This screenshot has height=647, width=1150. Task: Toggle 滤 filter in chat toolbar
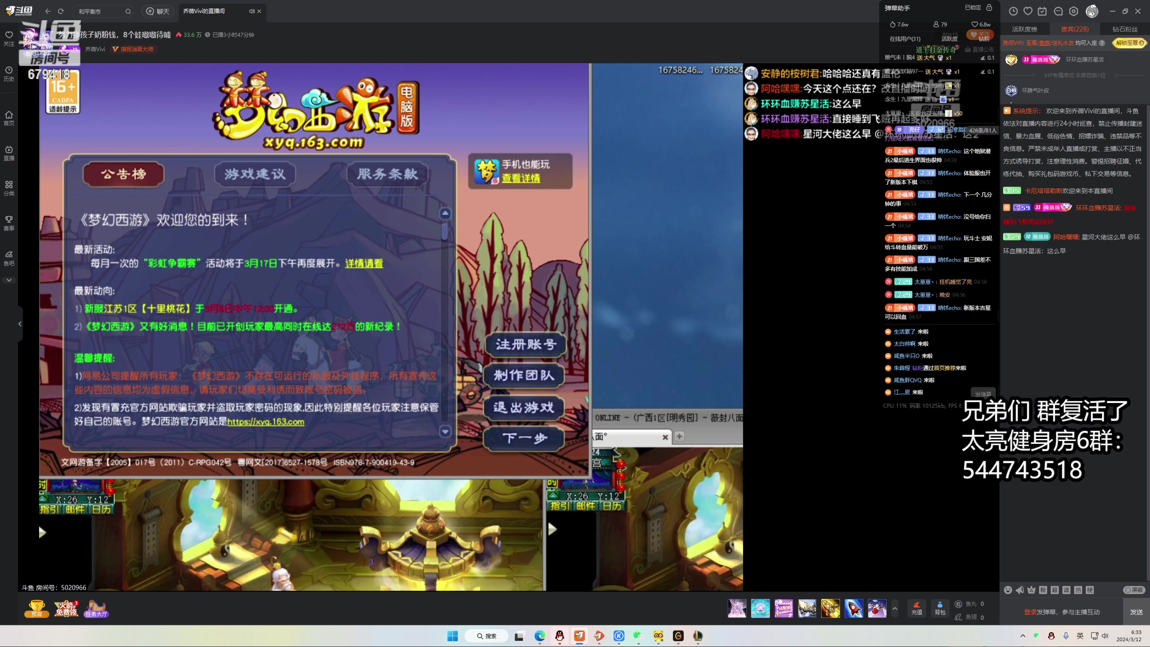pos(1066,590)
